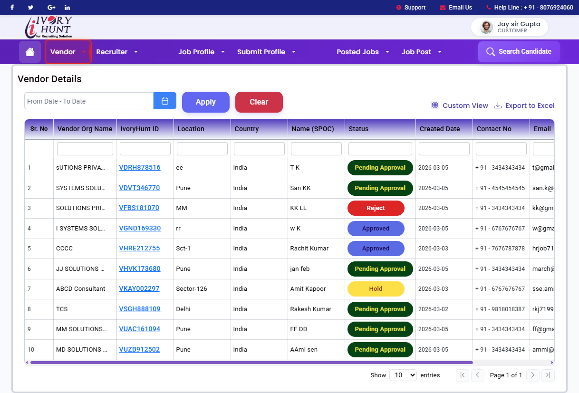Image resolution: width=579 pixels, height=393 pixels.
Task: Go to the next page arrow
Action: pyautogui.click(x=533, y=375)
